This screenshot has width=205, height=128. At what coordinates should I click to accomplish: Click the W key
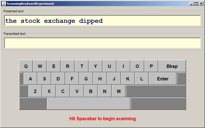tap(40, 66)
